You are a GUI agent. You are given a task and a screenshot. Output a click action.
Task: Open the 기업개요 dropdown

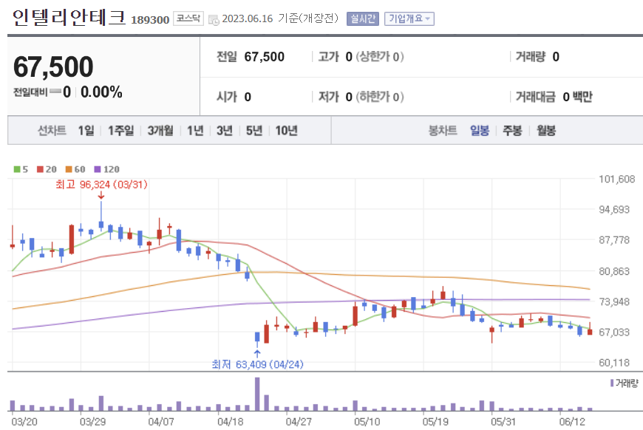point(409,19)
